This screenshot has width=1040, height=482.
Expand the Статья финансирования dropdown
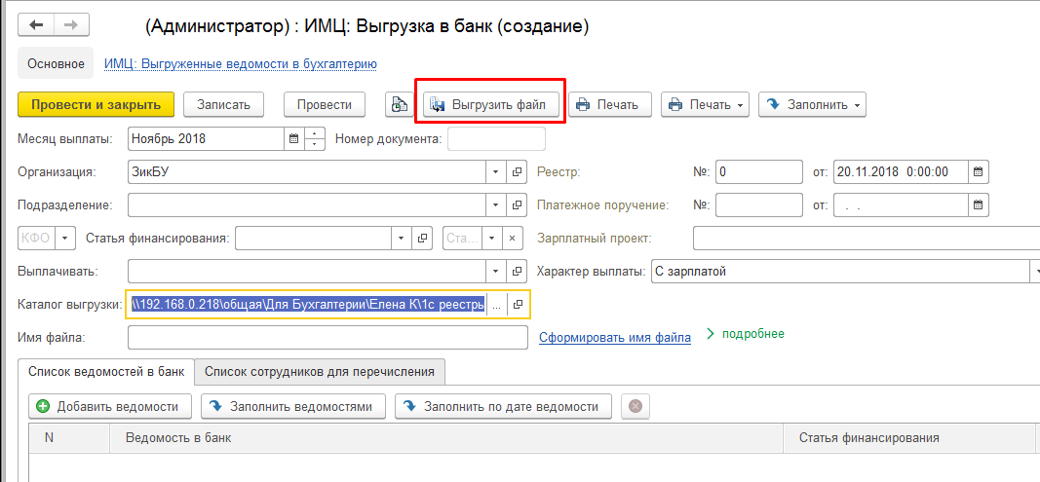(402, 238)
